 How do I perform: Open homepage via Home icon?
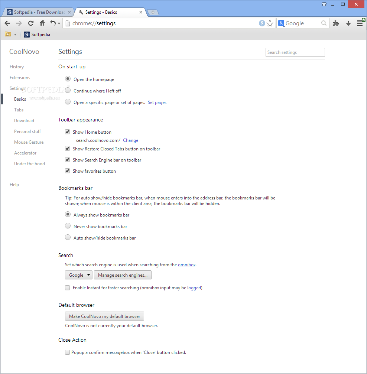click(42, 23)
